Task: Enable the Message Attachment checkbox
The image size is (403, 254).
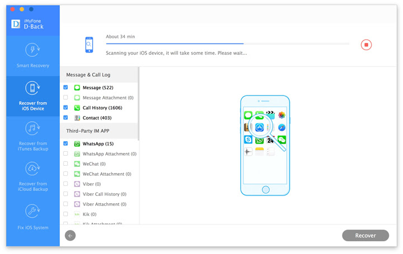Action: (x=65, y=97)
